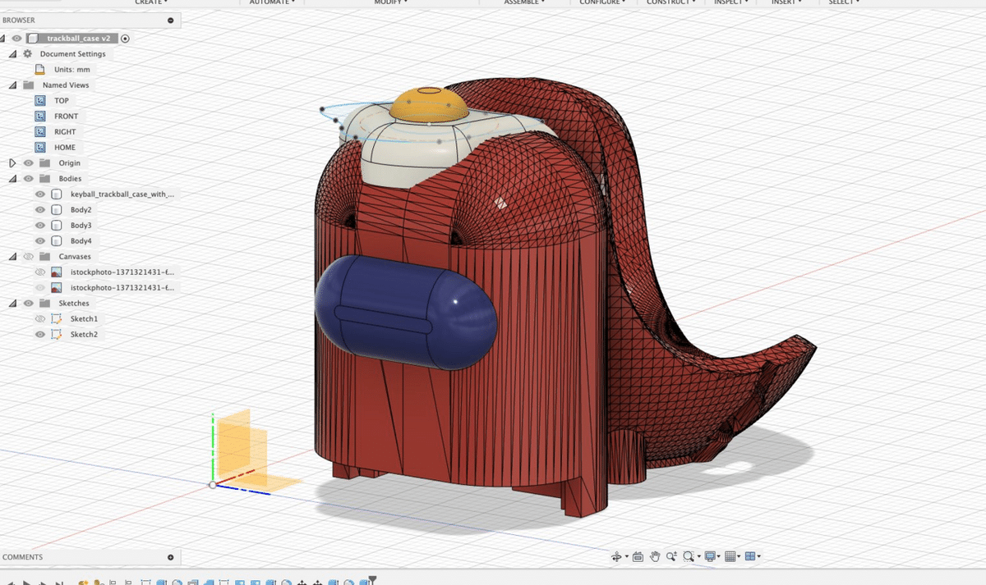Show Sketch1 using its eye icon
Viewport: 986px width, 585px height.
[x=40, y=319]
